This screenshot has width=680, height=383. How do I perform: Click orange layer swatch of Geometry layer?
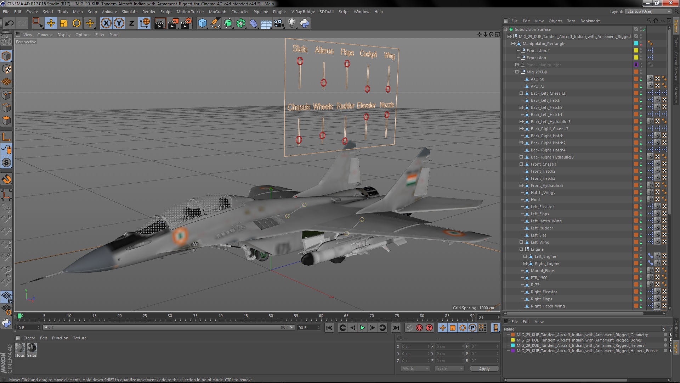pos(512,335)
